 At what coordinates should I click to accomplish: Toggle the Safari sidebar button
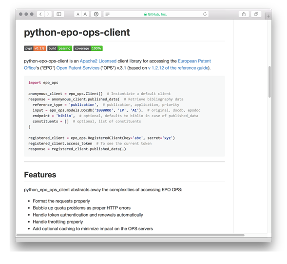[59, 14]
